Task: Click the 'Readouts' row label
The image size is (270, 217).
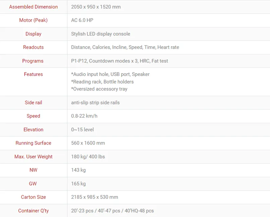Action: [x=33, y=47]
